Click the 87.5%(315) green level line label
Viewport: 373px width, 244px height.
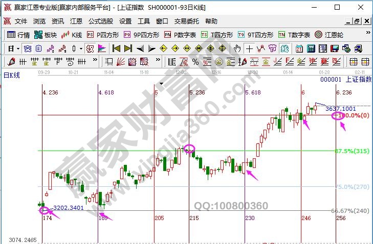click(x=352, y=151)
